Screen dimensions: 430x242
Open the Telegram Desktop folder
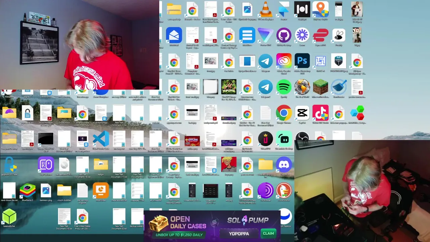[9, 139]
